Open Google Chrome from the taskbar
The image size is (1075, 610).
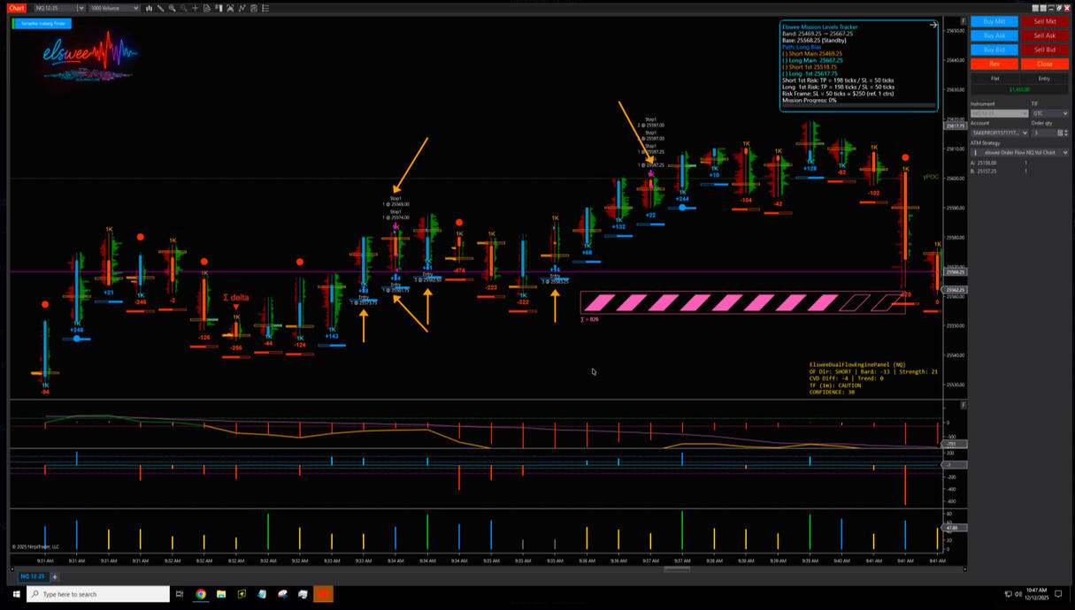(x=201, y=594)
